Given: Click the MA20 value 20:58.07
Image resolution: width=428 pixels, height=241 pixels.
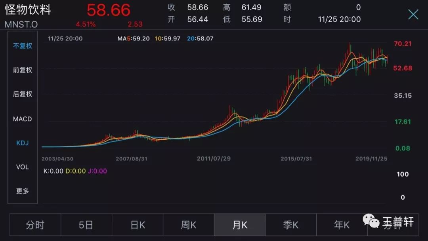Looking at the screenshot, I should [200, 39].
